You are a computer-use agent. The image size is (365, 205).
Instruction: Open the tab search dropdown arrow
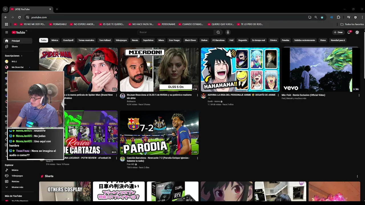[5, 9]
